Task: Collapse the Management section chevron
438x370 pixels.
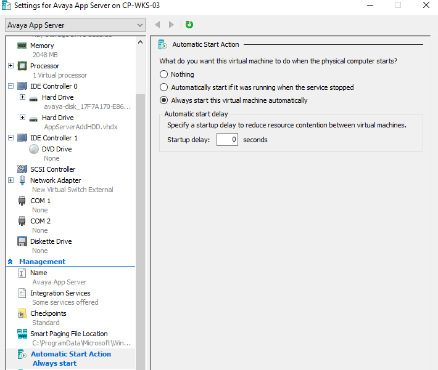Action: (x=10, y=262)
